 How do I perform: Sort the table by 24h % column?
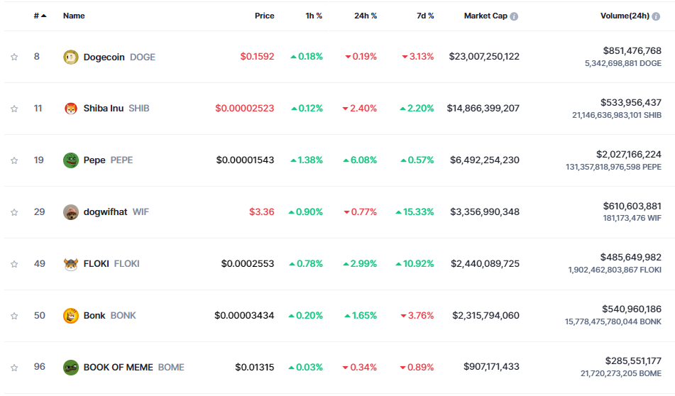click(x=366, y=16)
